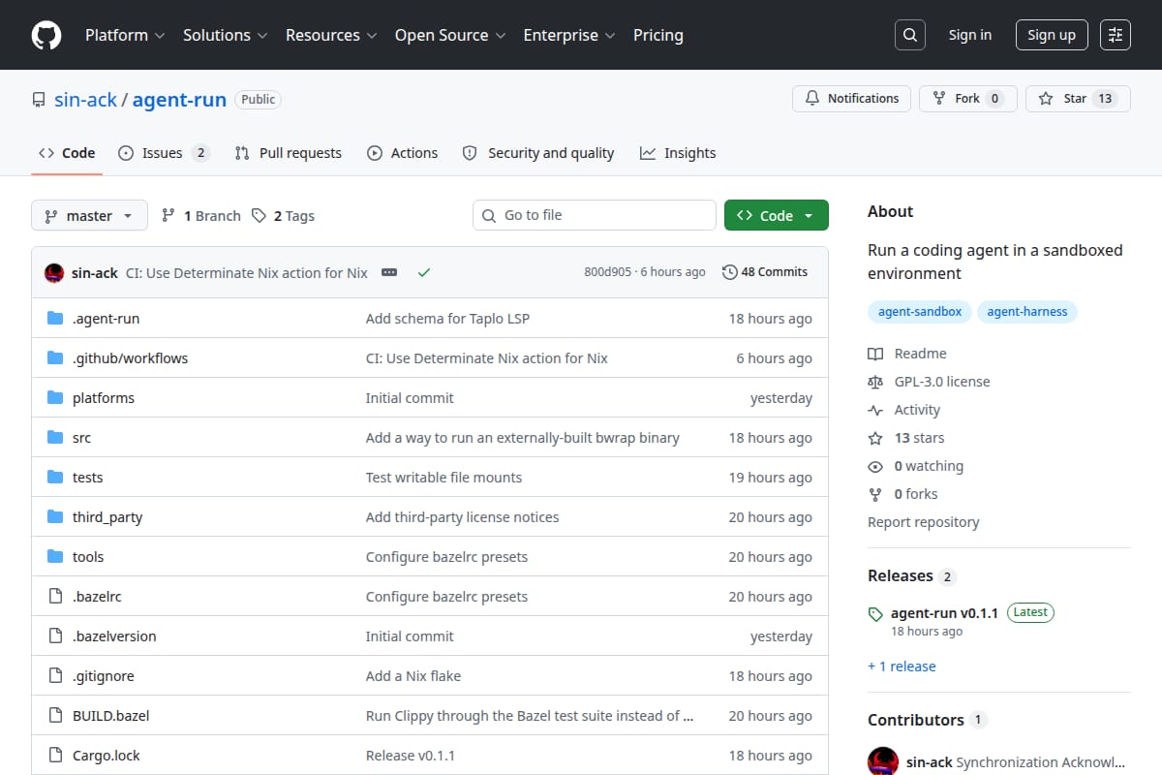Expand the Open Source menu

coord(450,35)
